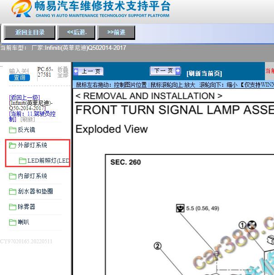Click the non-reusable part symbol beside callout 1

pos(252,225)
